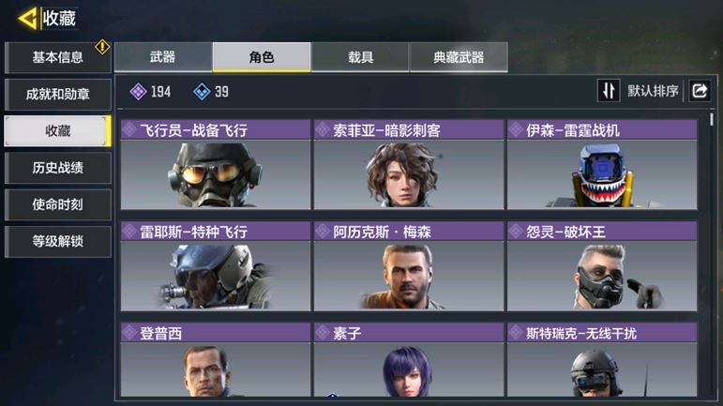Click the yellow back arrow icon
The height and width of the screenshot is (406, 723).
click(x=28, y=19)
